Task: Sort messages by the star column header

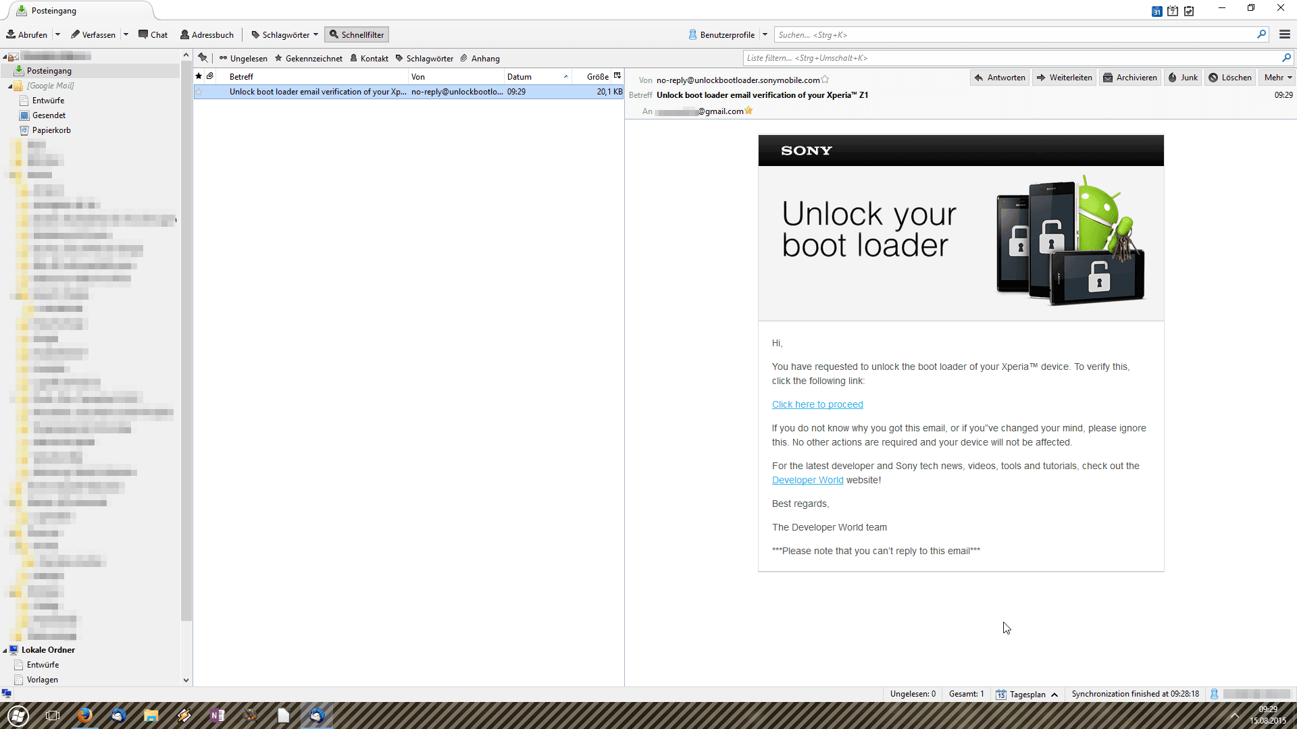Action: (x=199, y=76)
